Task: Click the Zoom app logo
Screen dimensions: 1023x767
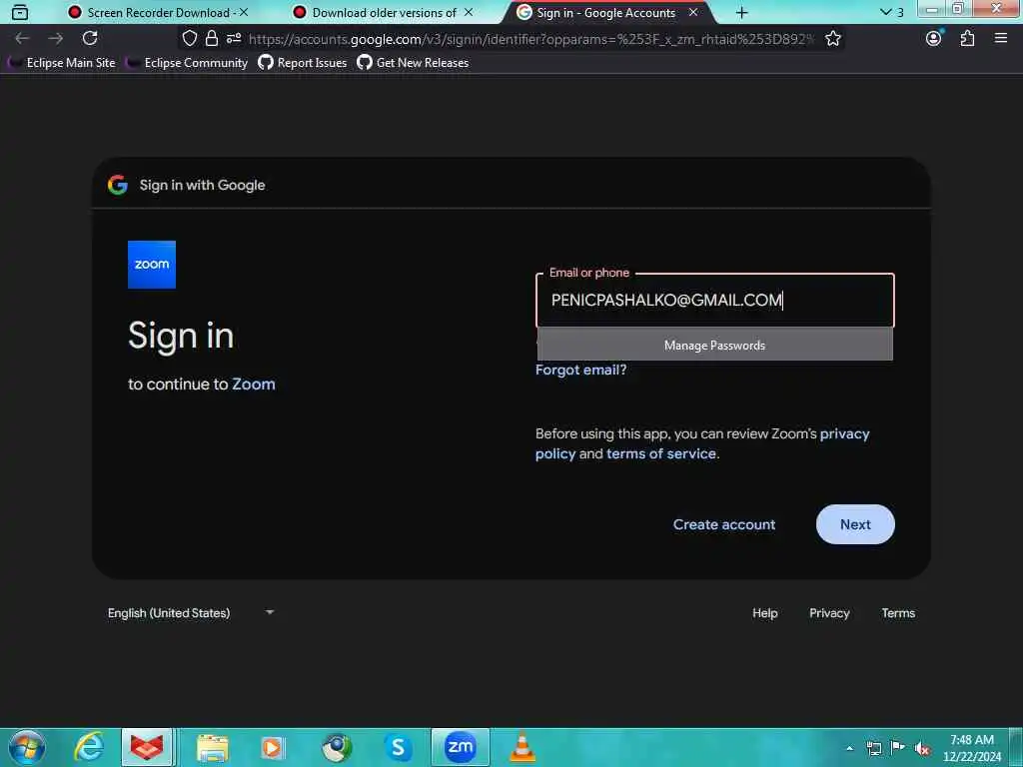Action: (x=152, y=264)
